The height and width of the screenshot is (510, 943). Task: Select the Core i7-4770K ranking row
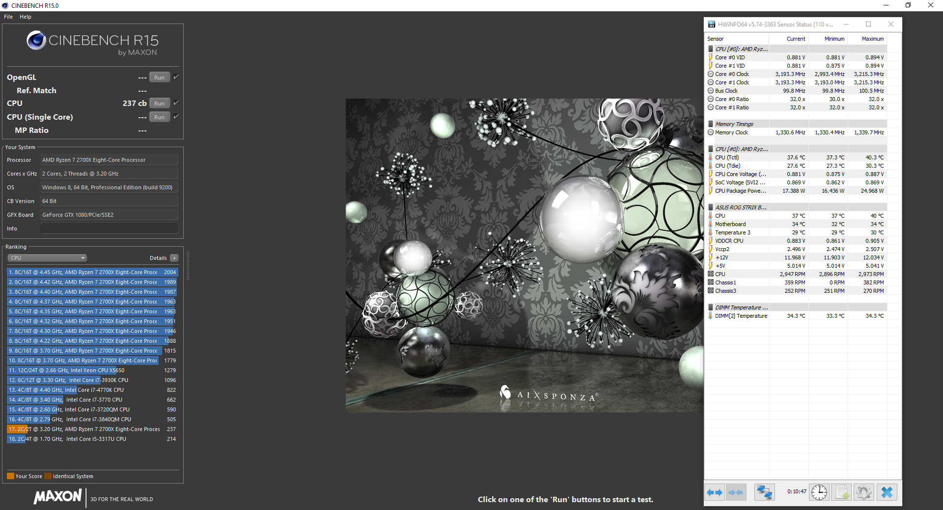(92, 390)
